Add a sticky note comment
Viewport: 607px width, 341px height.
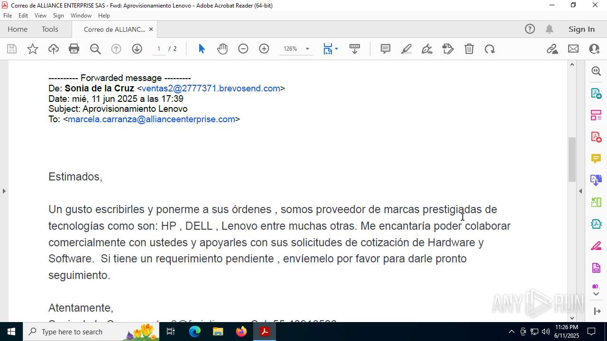tap(386, 49)
